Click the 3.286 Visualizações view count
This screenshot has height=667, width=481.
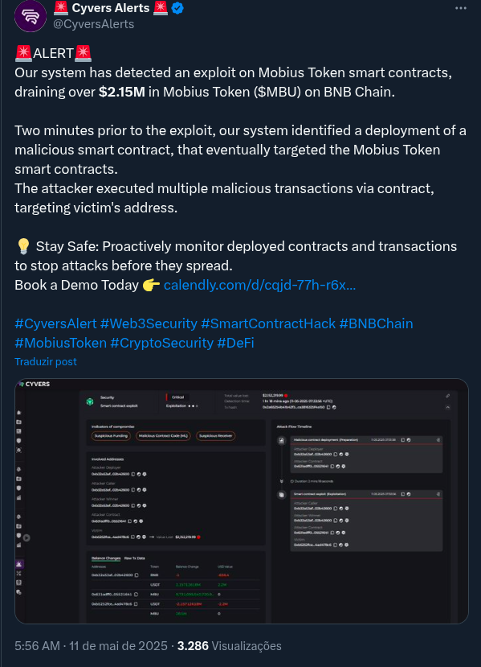pyautogui.click(x=229, y=646)
